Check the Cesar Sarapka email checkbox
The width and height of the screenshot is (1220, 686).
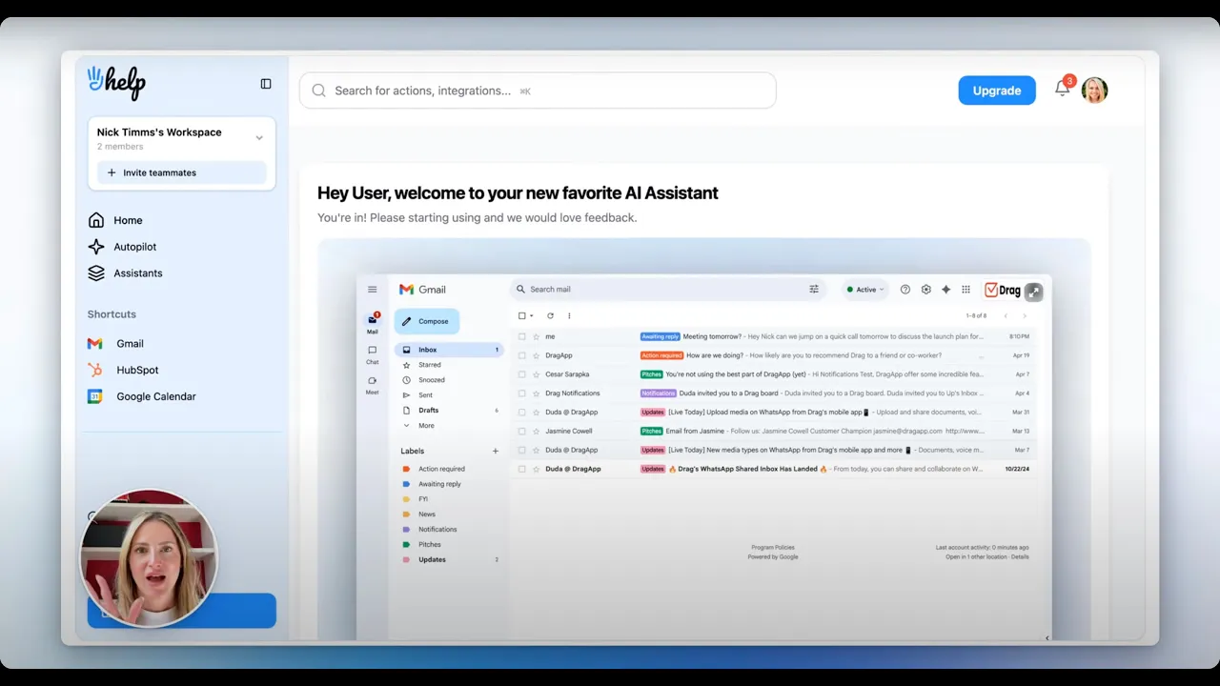(x=521, y=374)
